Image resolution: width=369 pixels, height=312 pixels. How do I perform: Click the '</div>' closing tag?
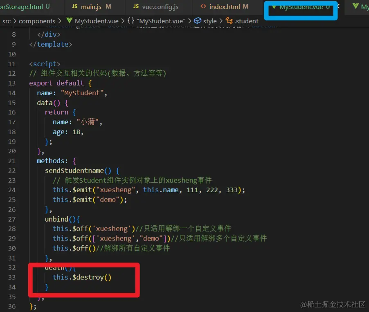49,35
